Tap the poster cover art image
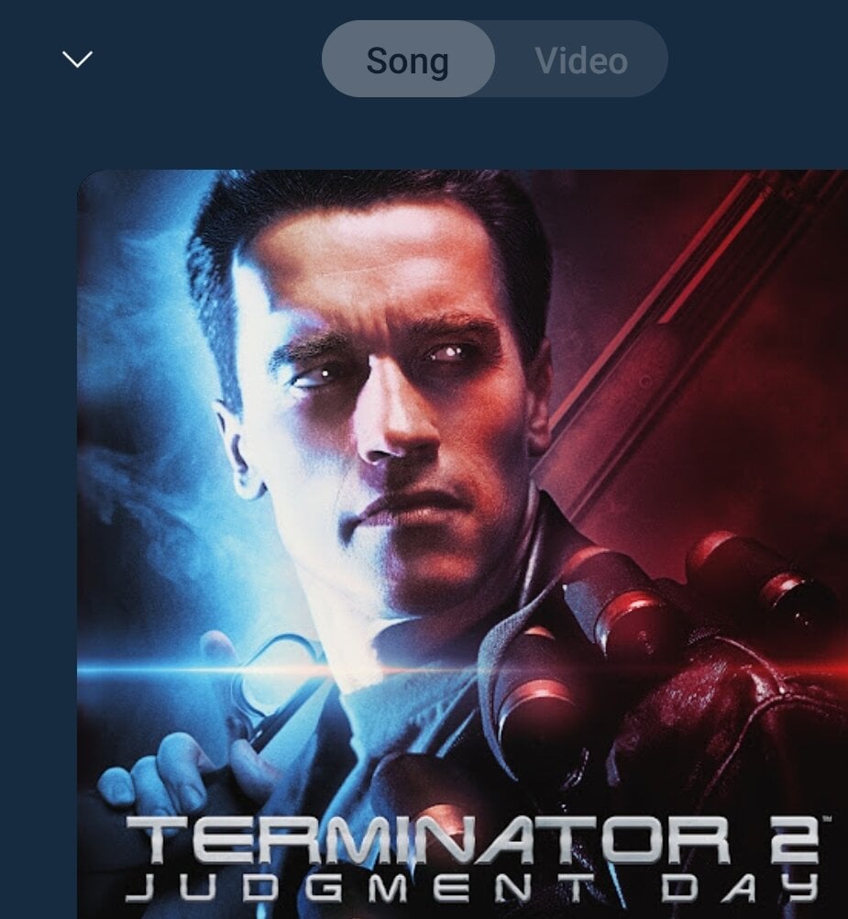This screenshot has width=848, height=919. click(x=463, y=544)
